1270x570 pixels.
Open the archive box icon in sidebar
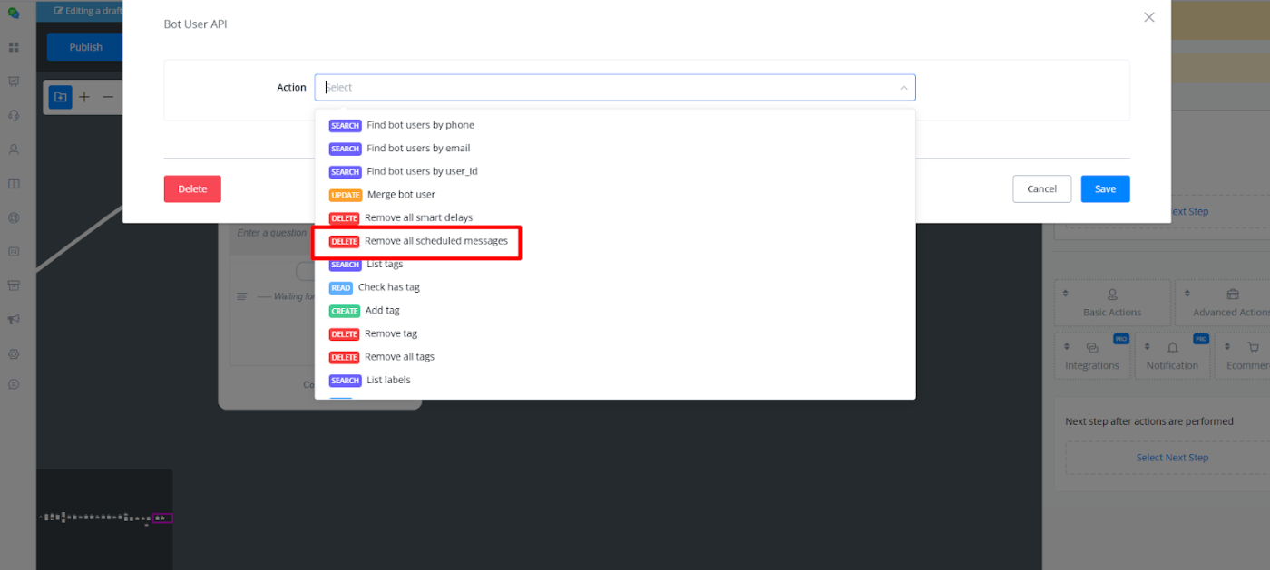tap(14, 285)
